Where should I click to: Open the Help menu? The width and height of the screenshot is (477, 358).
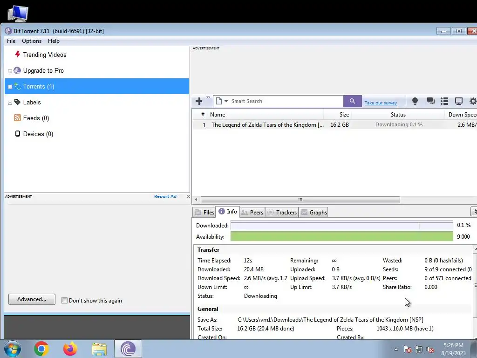[x=54, y=41]
